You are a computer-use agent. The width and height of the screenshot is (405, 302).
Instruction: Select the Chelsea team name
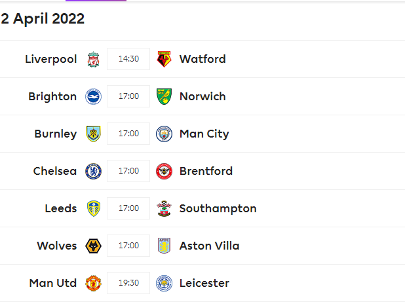tap(55, 171)
